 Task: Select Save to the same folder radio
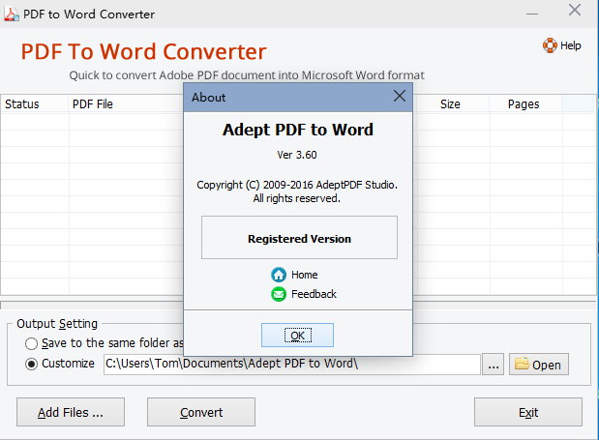31,344
